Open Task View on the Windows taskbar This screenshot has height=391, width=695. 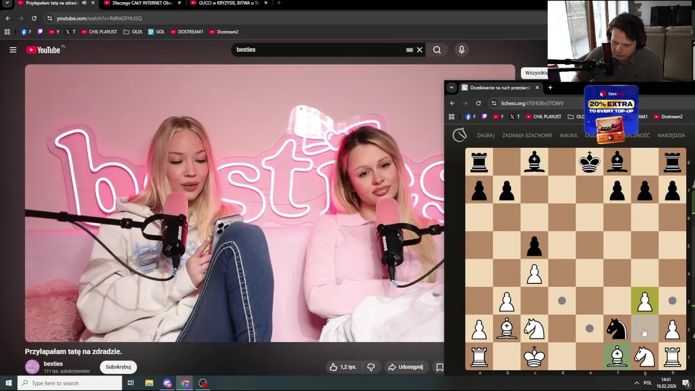130,383
